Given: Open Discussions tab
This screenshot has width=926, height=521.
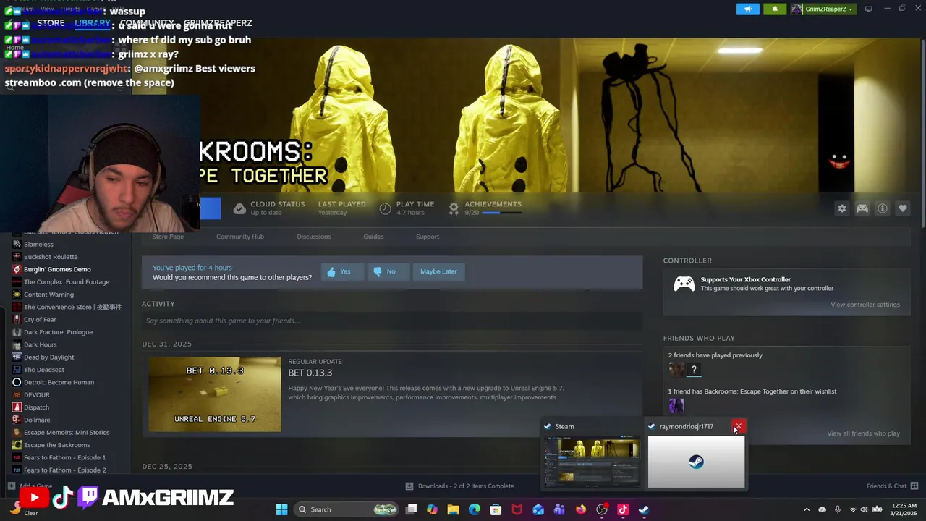Looking at the screenshot, I should point(313,237).
